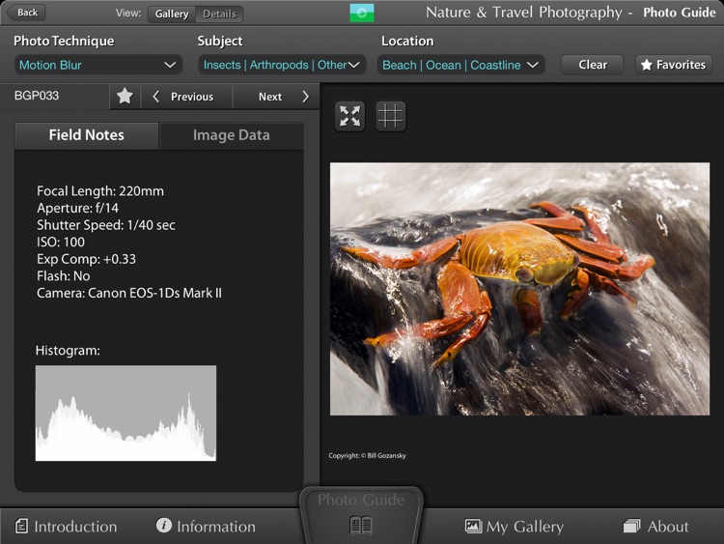Viewport: 724px width, 544px height.
Task: Open the Photo Technique dropdown Motion Blur
Action: (97, 65)
